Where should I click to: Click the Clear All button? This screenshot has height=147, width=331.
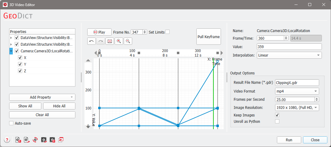point(42,115)
